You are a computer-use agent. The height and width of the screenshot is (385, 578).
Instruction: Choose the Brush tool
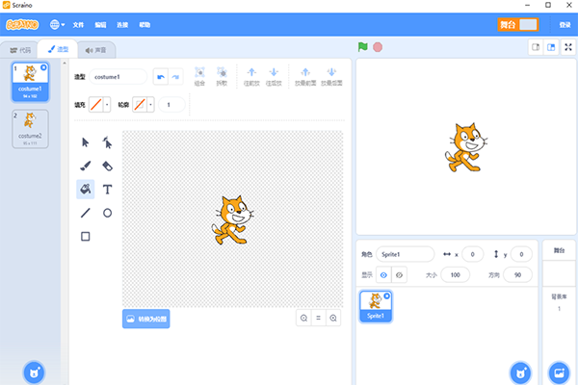pos(85,166)
